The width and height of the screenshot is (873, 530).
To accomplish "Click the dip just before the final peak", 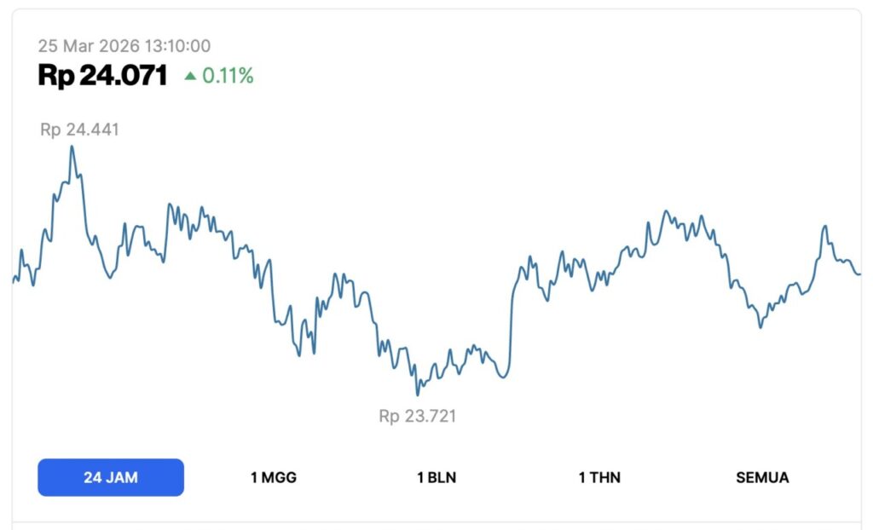I will [760, 326].
